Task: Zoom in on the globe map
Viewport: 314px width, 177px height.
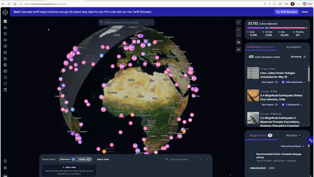Action: point(239,30)
